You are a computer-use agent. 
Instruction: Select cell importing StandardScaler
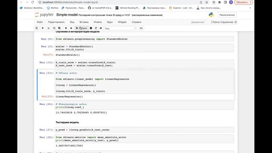[x=144, y=39]
